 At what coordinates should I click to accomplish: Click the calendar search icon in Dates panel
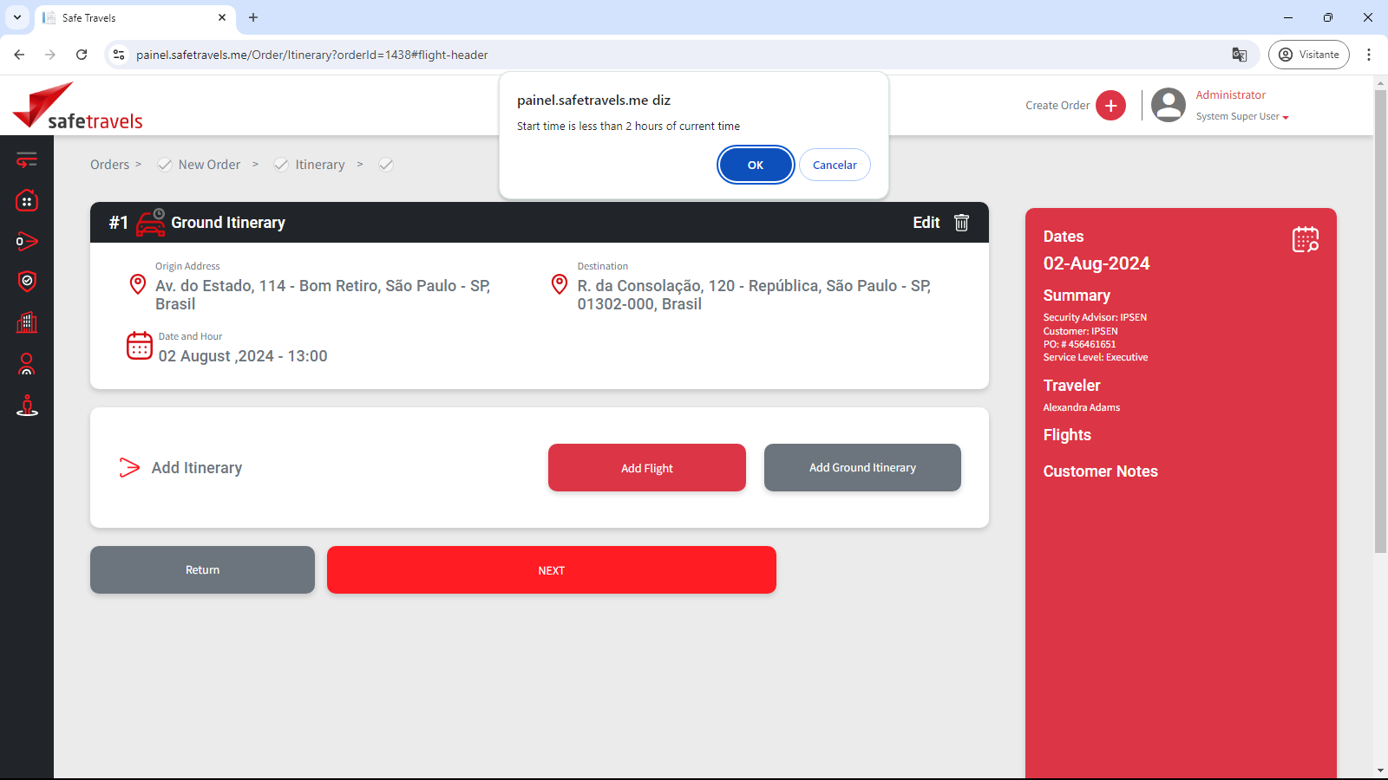(1305, 239)
